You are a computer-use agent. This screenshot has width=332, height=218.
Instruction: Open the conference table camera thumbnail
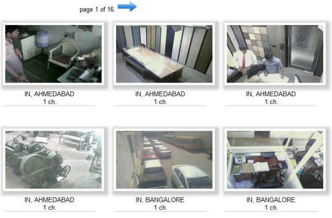164,54
